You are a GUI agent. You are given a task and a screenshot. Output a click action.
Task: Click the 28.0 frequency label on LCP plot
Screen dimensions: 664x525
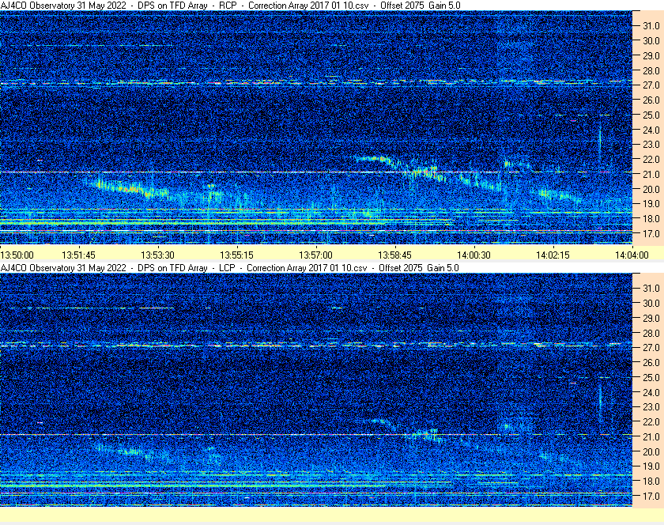point(651,333)
